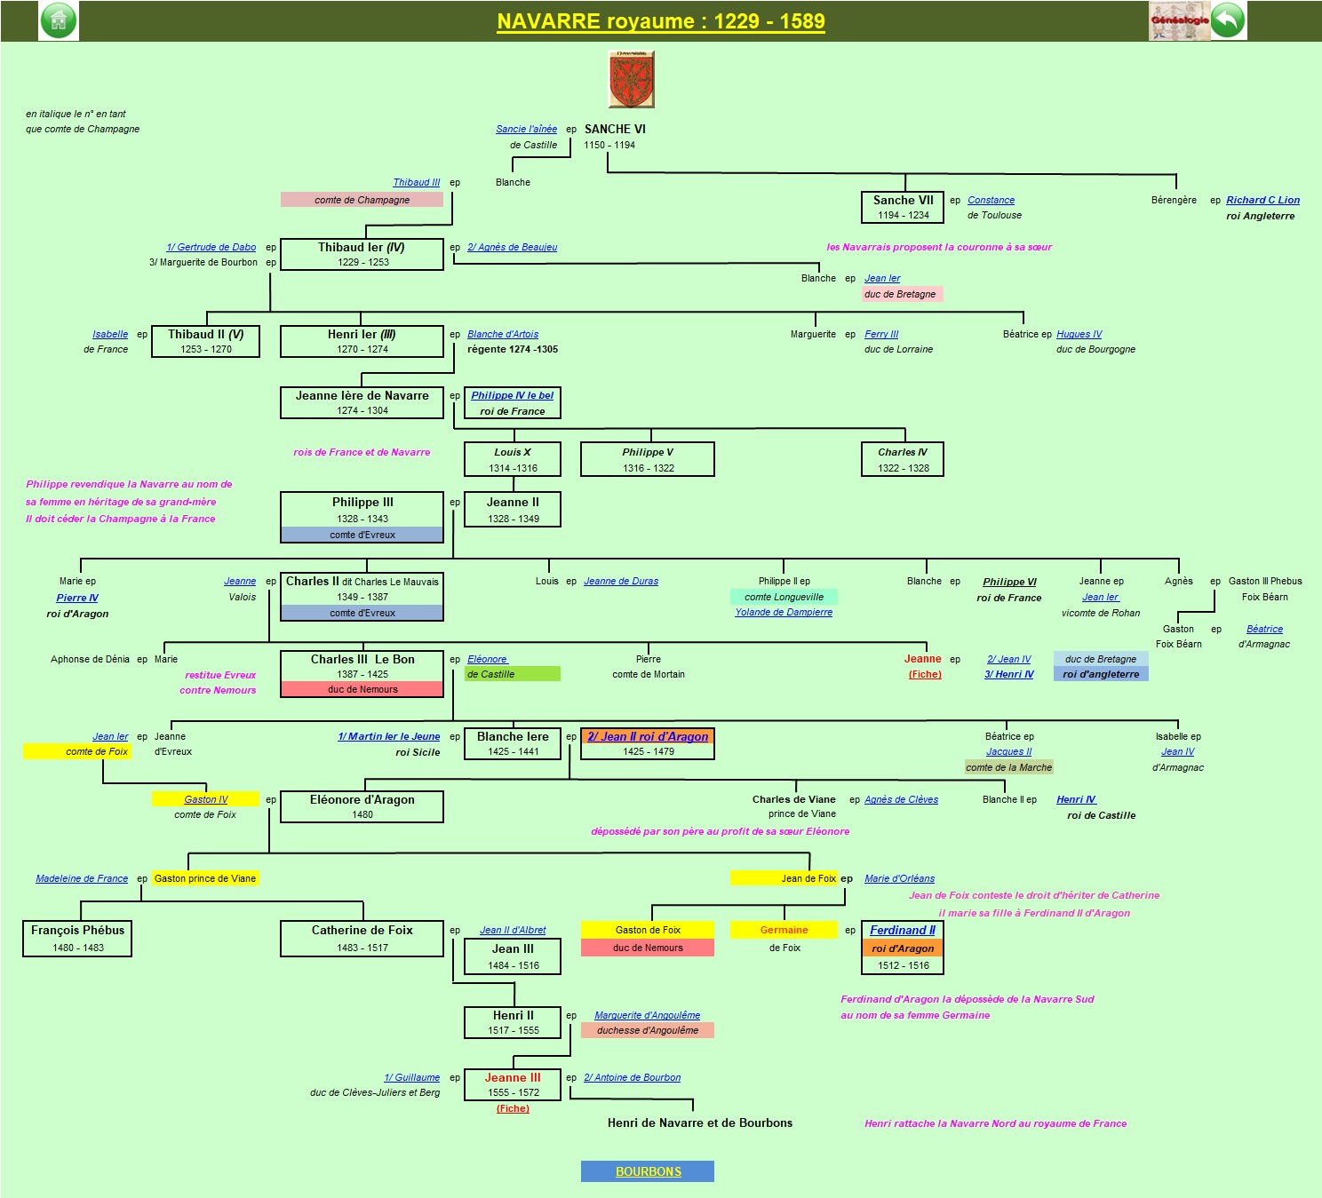
Task: Select the Charles III Le Bon box
Action: point(362,674)
